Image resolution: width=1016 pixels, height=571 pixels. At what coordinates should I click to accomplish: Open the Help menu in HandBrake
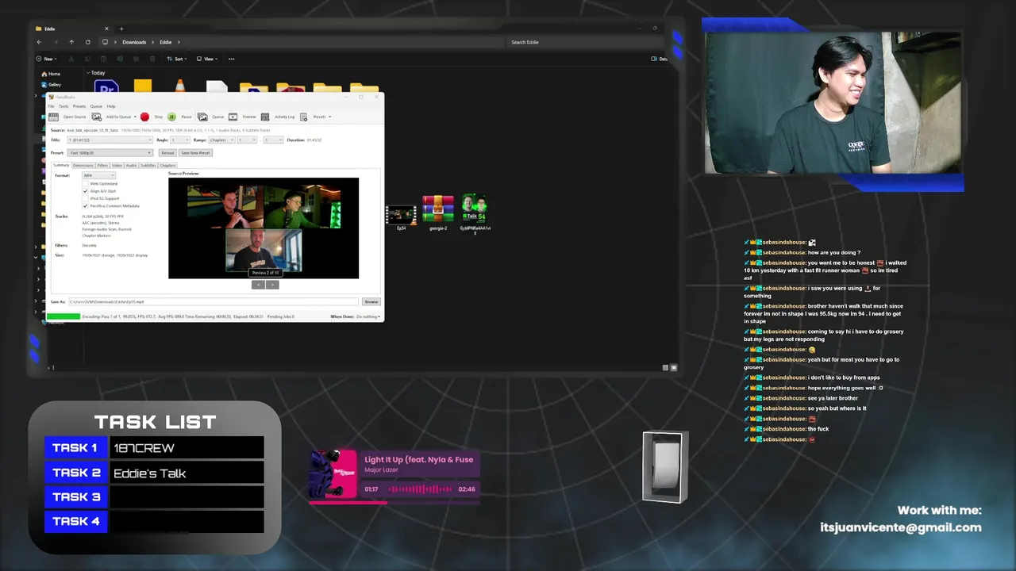click(x=111, y=106)
